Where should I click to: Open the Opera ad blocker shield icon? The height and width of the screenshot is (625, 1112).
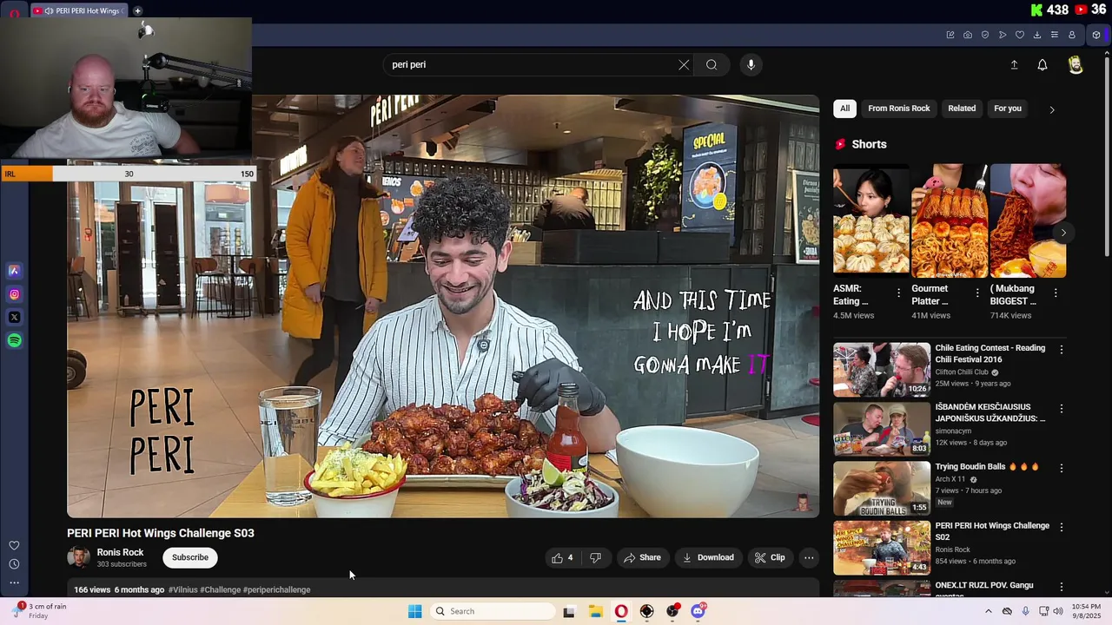coord(985,35)
